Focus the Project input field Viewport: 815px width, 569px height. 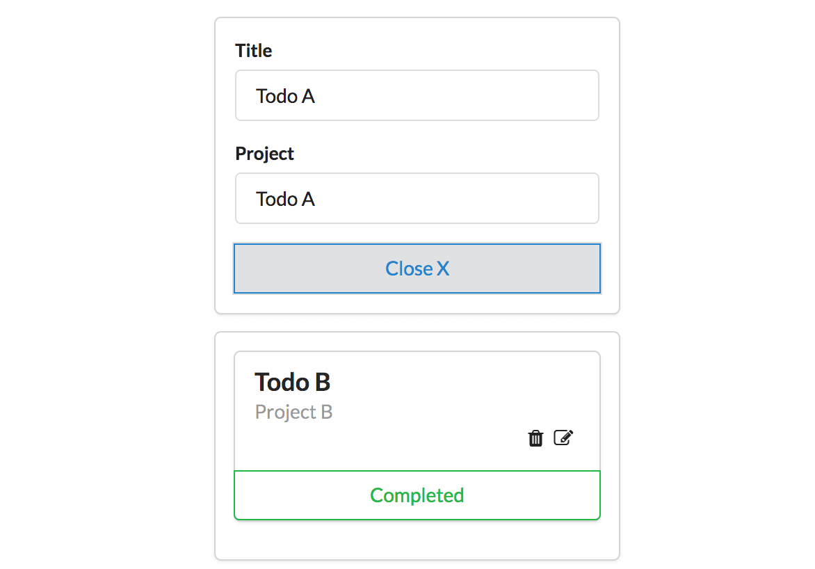[417, 199]
